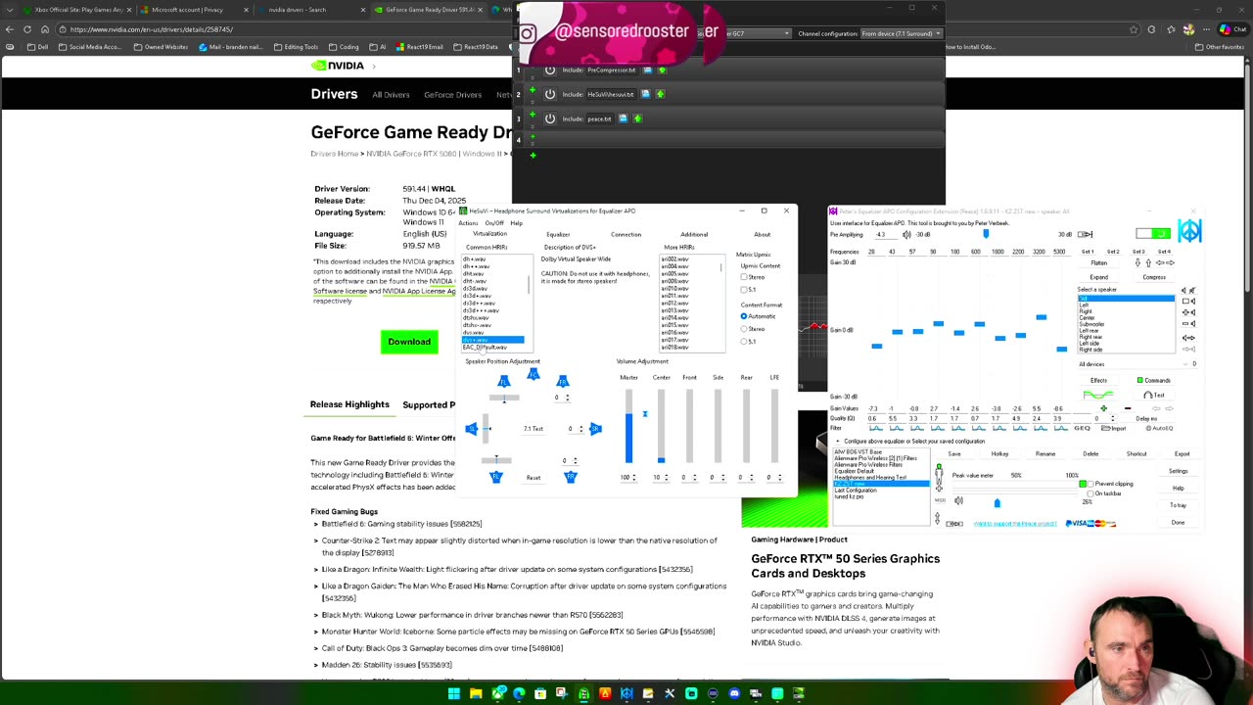Open file browser for peace.txt include

623,118
